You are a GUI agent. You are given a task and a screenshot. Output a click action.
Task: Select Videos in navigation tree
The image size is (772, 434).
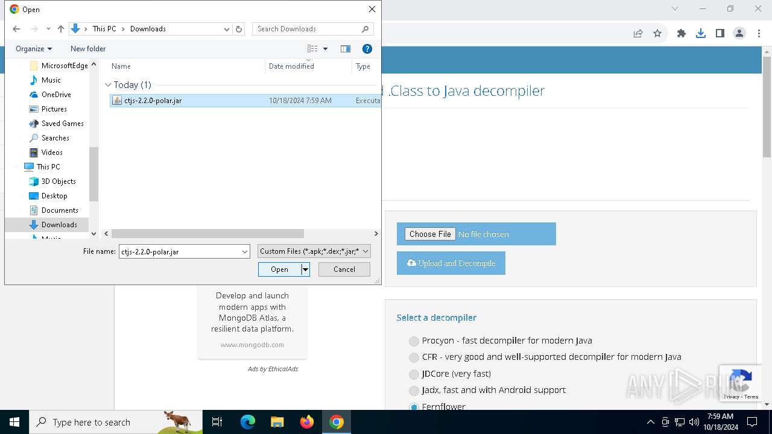tap(46, 153)
